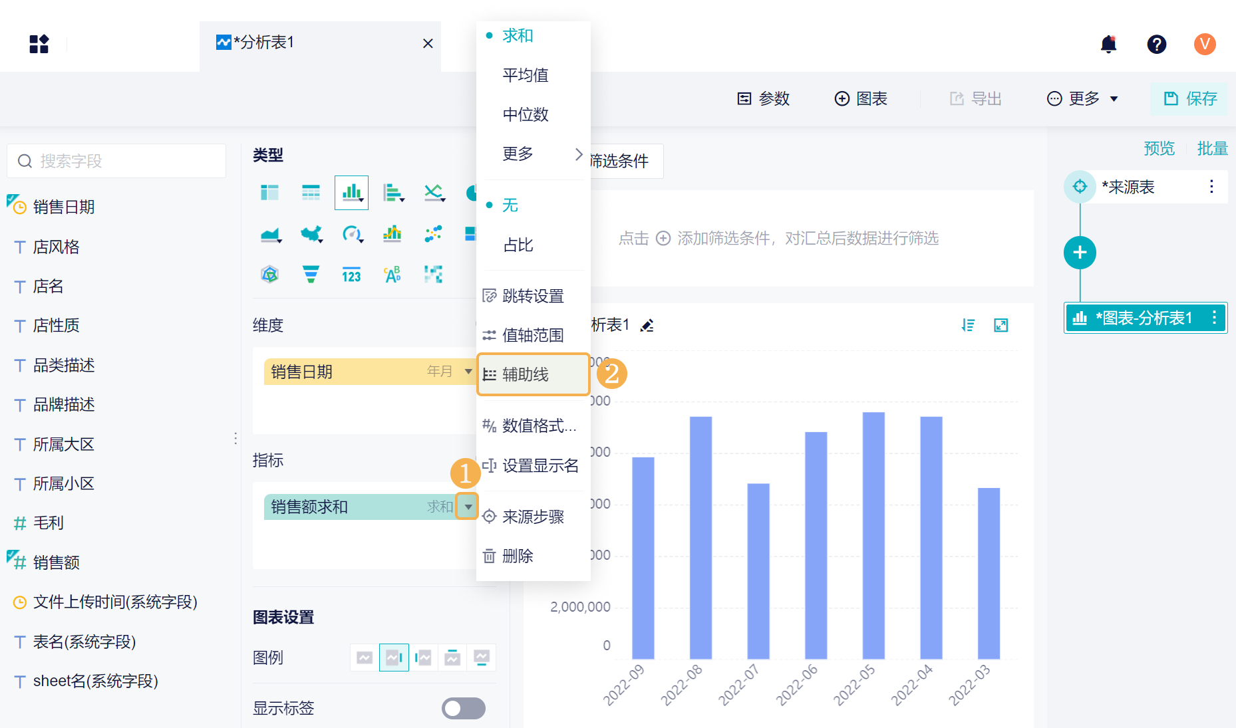
Task: Select the area chart type
Action: coord(270,234)
